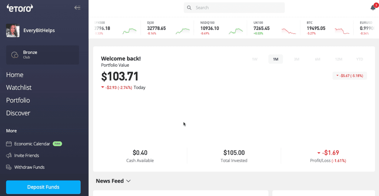Click the -$1.69 Profit/Loss figure

tap(328, 153)
